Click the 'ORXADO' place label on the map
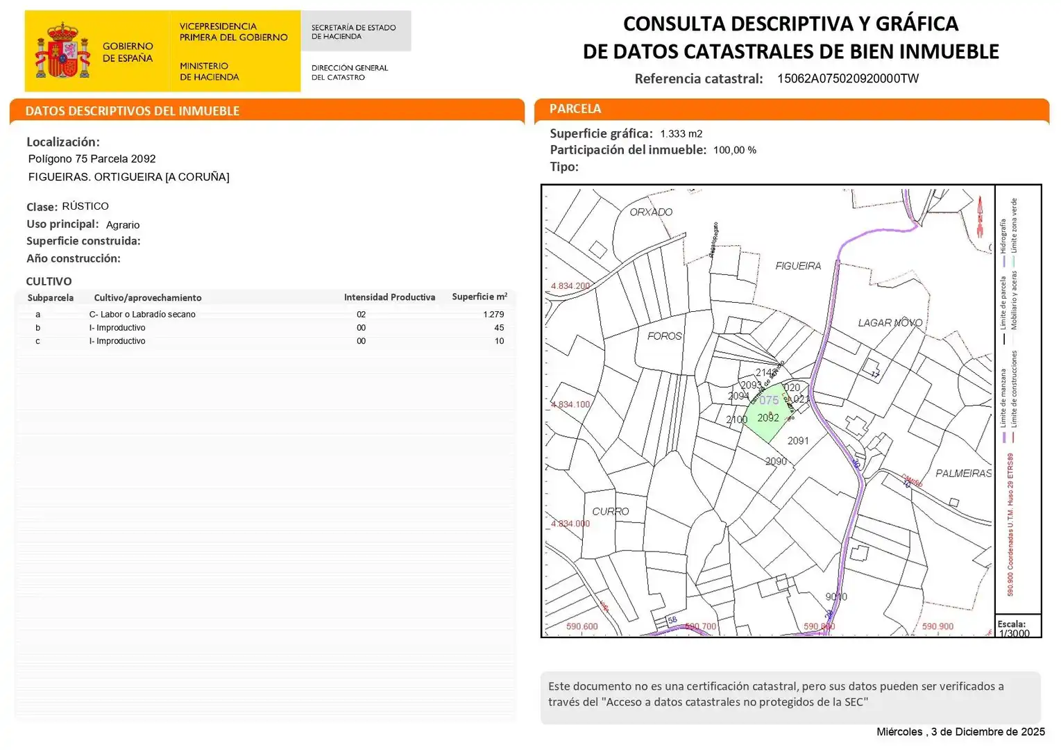 (x=651, y=212)
